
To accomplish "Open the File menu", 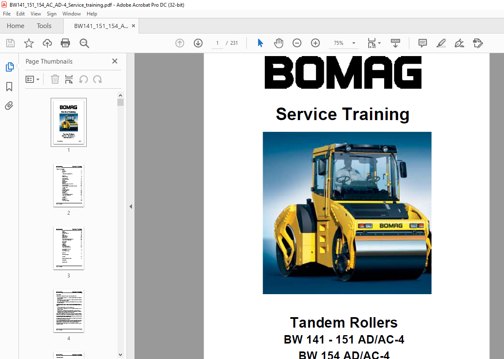I will 7,14.
